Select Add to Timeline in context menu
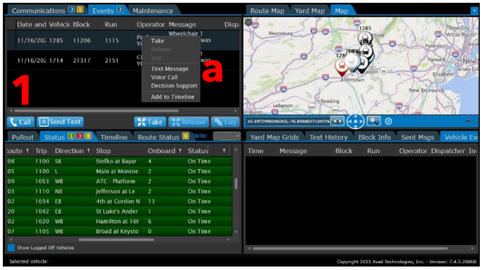The width and height of the screenshot is (484, 270). tap(172, 97)
